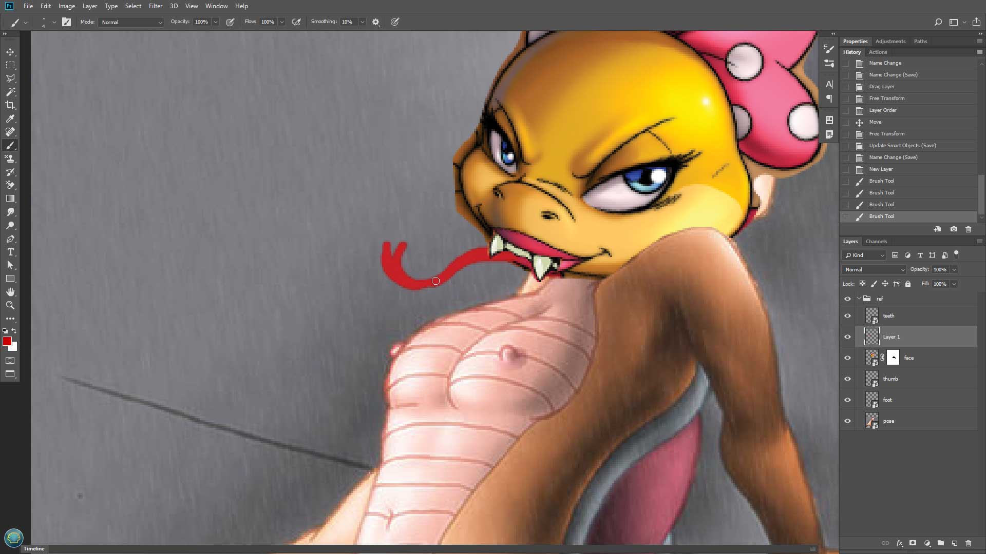Select the Move tool
The width and height of the screenshot is (986, 554).
coord(10,52)
